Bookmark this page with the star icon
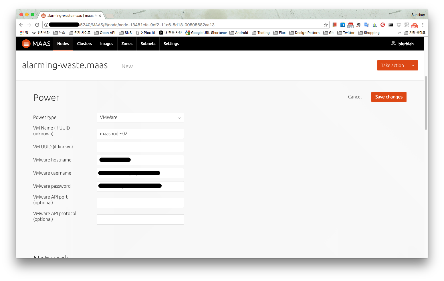The height and width of the screenshot is (281, 444). coord(326,25)
